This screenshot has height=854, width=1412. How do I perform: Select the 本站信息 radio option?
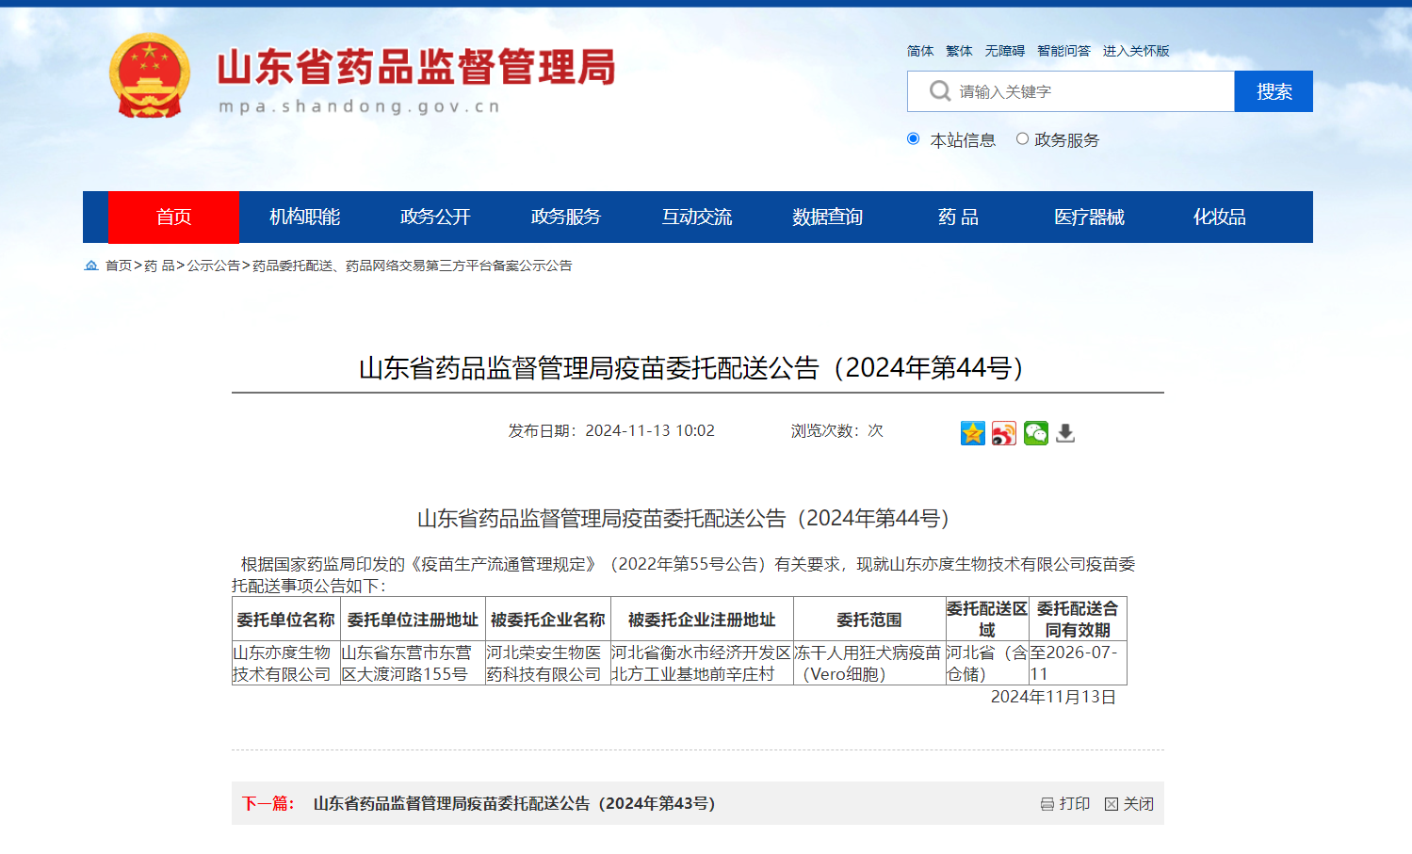coord(913,139)
